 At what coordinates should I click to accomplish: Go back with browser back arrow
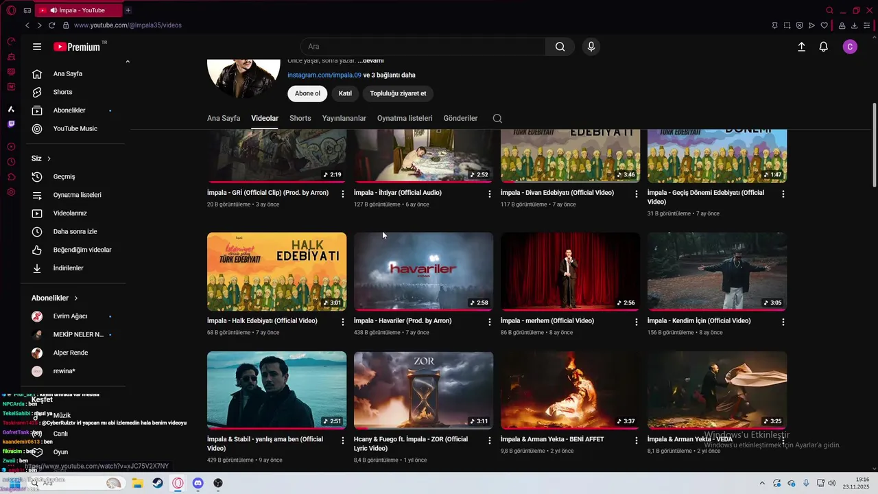pyautogui.click(x=27, y=25)
